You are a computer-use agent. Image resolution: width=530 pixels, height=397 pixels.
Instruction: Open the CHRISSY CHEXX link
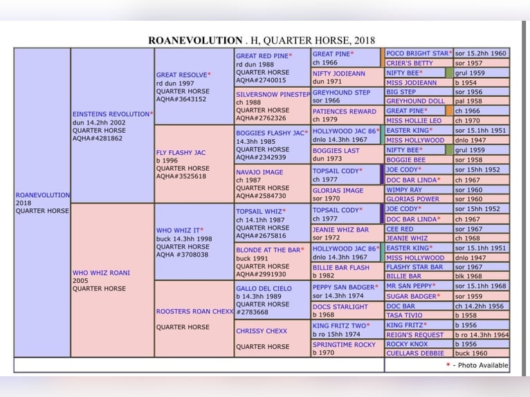(262, 331)
